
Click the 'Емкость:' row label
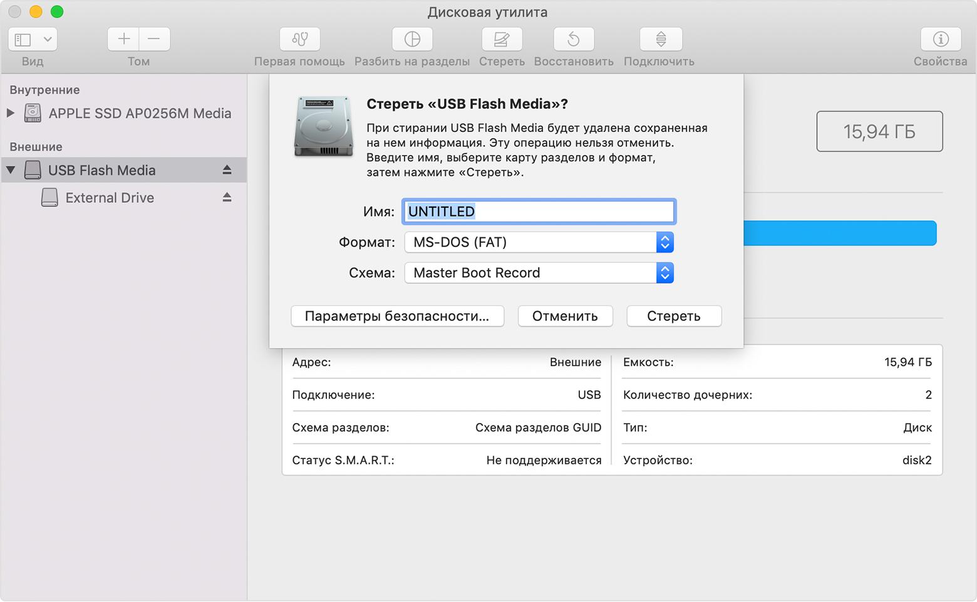coord(648,362)
